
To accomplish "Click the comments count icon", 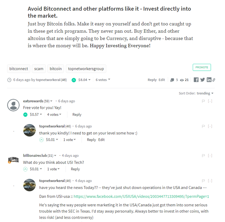I will click(x=172, y=80).
